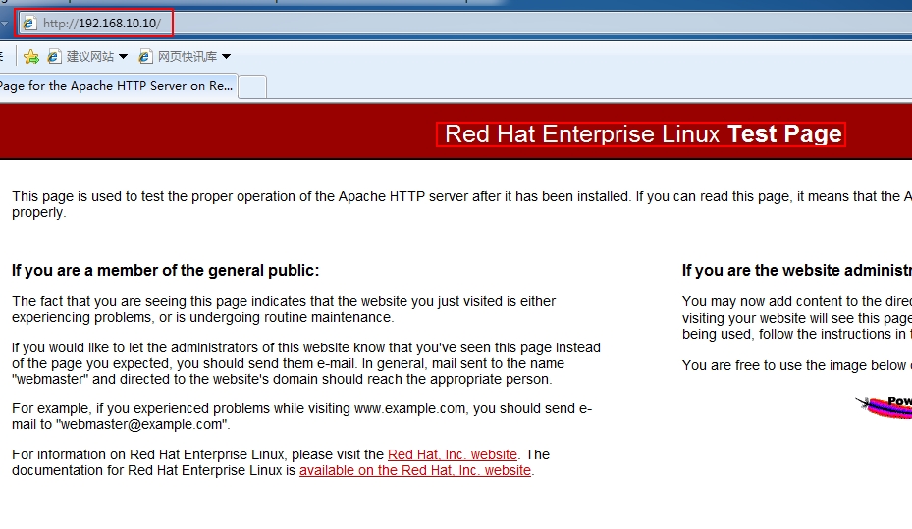The image size is (912, 529).
Task: Click the add-to-favorites star icon
Action: pos(30,57)
